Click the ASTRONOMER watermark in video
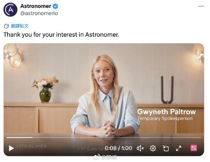210x162 pixels. [x=31, y=146]
